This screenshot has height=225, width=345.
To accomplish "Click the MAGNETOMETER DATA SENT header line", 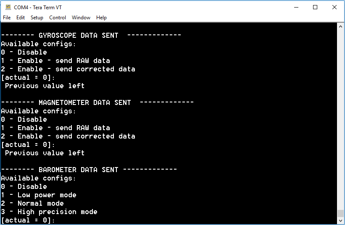I will pyautogui.click(x=97, y=102).
